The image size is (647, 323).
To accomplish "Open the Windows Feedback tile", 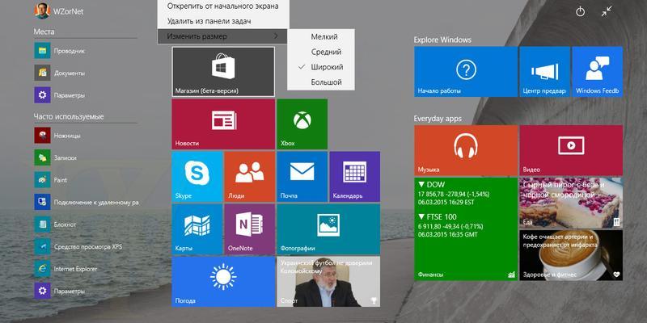I will (598, 72).
